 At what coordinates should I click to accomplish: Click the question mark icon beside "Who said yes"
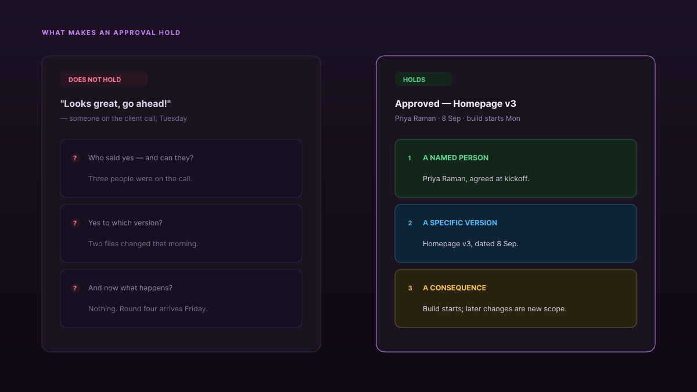[75, 158]
